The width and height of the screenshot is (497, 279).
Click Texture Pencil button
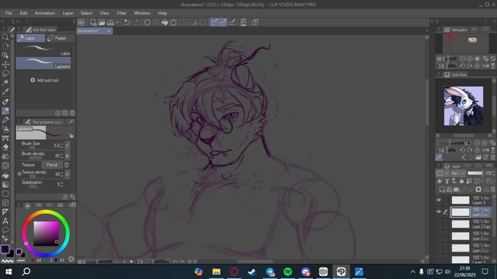pyautogui.click(x=52, y=165)
